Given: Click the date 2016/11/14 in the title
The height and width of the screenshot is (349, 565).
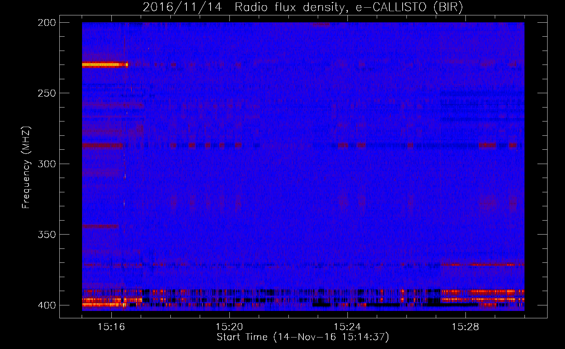Looking at the screenshot, I should point(182,7).
